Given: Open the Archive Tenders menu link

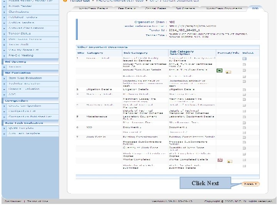Looking at the screenshot, I should [22, 23].
